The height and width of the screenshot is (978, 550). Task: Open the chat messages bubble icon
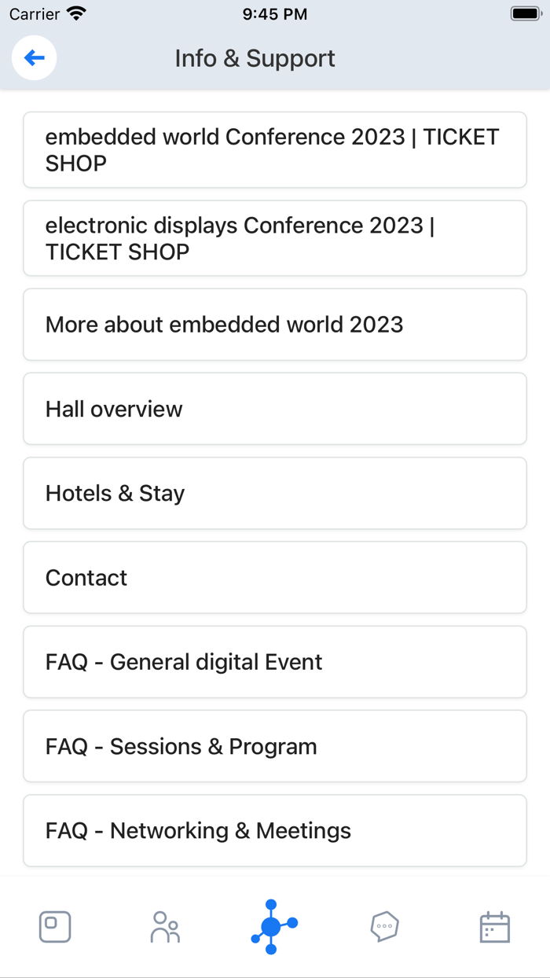click(x=384, y=926)
